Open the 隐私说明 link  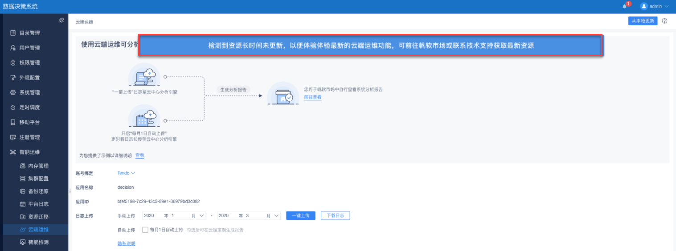pyautogui.click(x=126, y=243)
